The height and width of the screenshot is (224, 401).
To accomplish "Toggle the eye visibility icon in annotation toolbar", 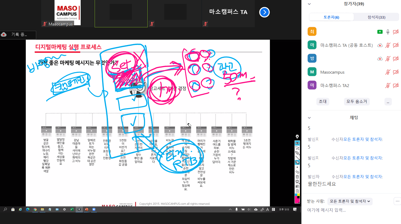I will [297, 143].
